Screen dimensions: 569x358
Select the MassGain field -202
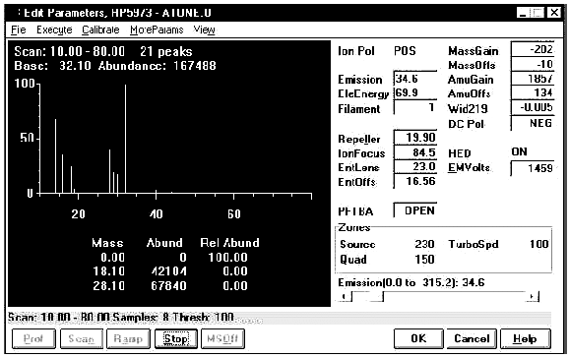533,49
